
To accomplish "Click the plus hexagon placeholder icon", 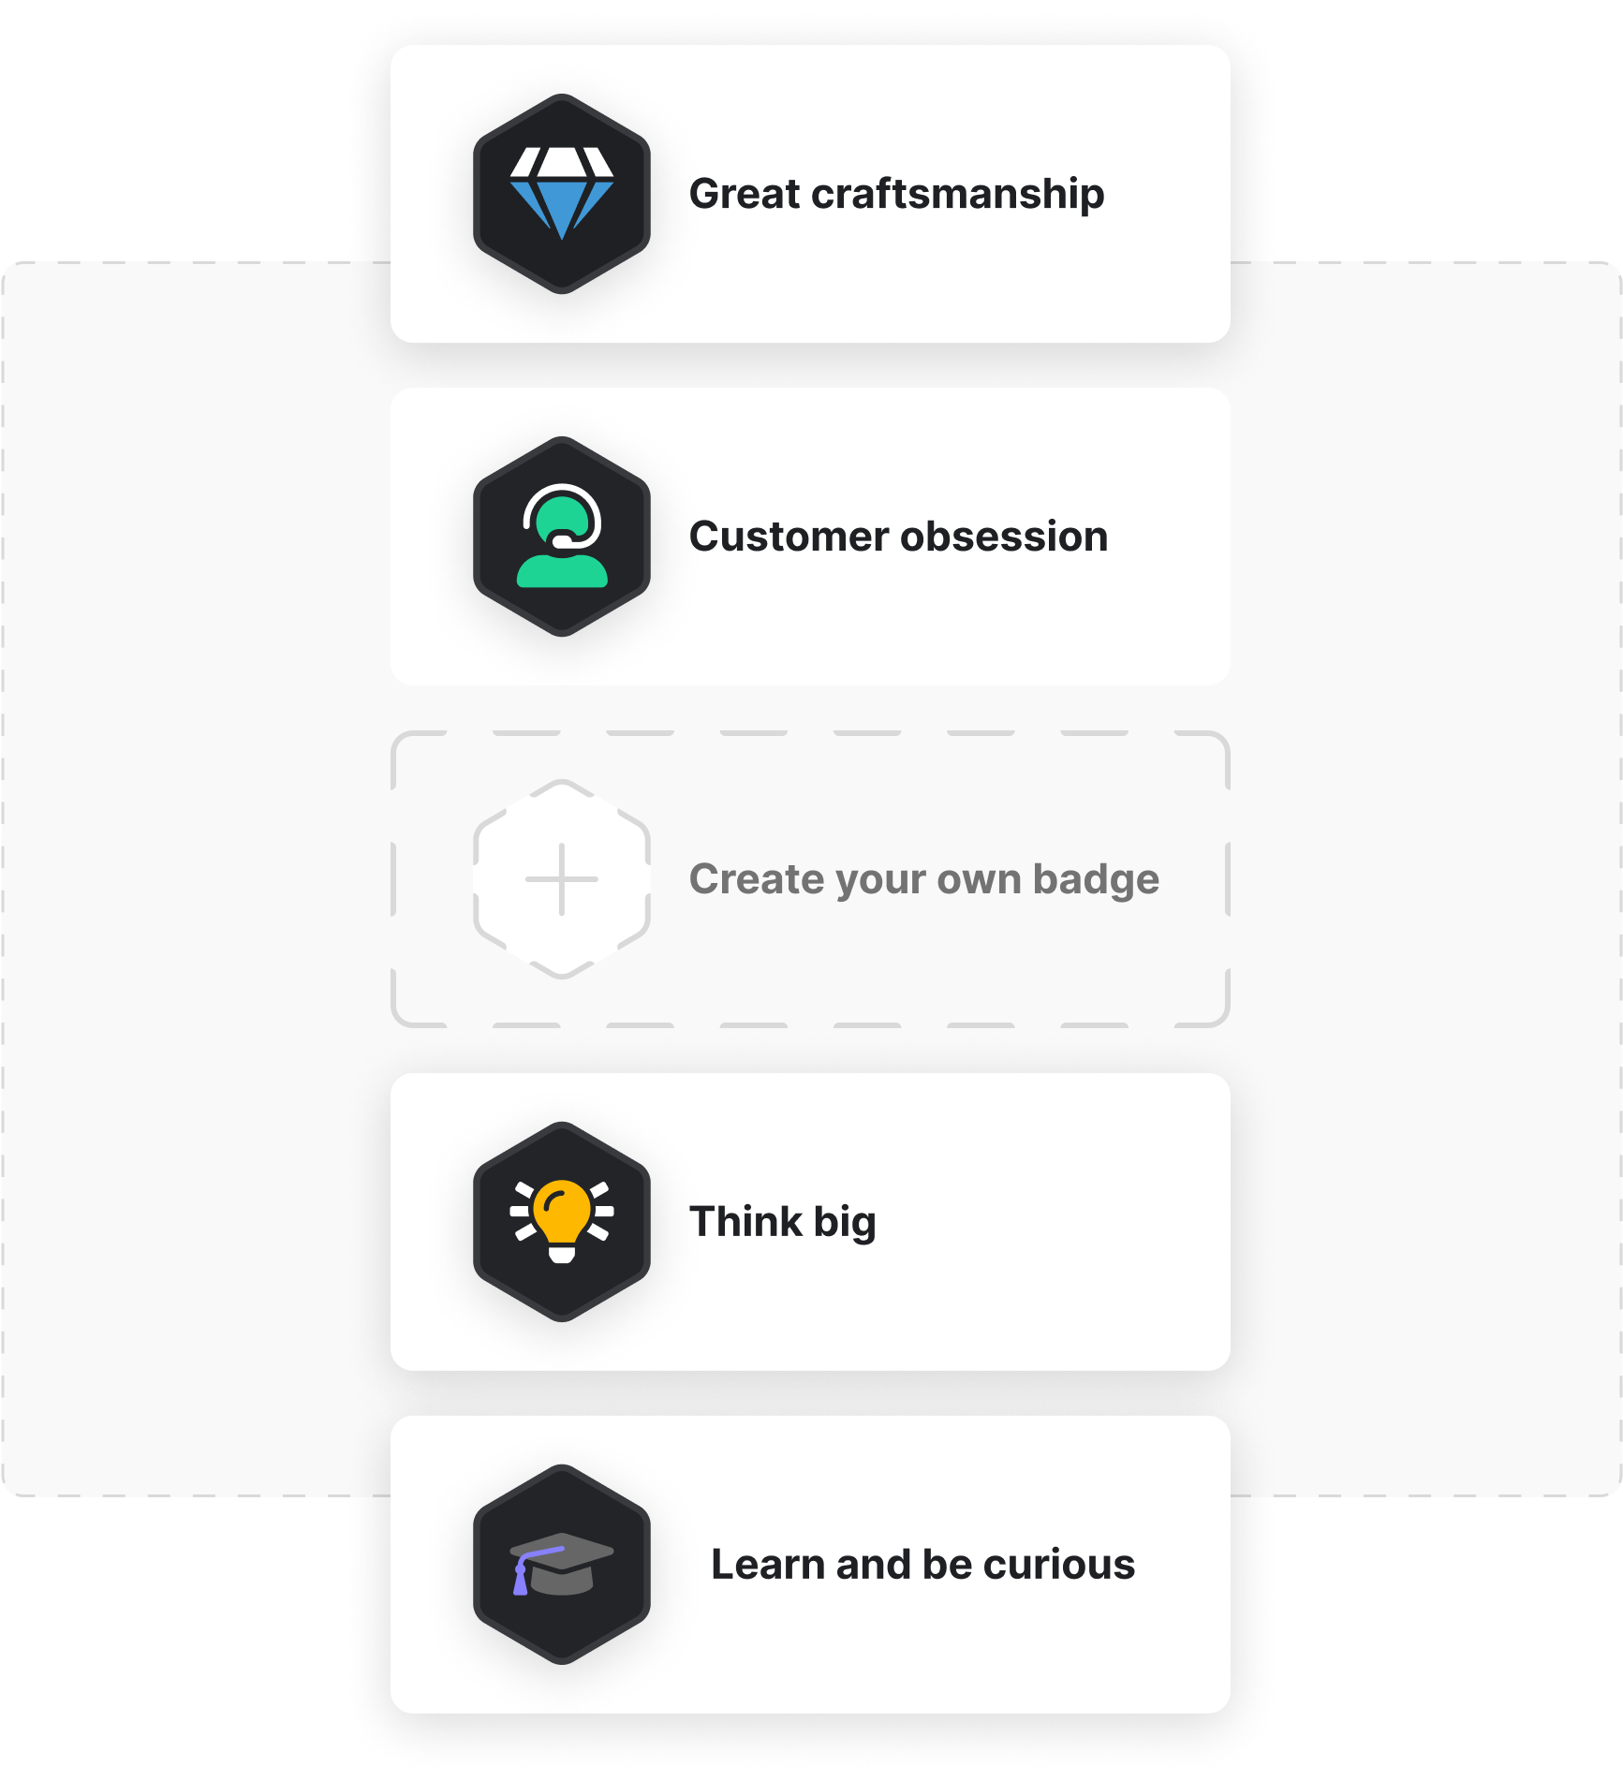I will [x=562, y=879].
